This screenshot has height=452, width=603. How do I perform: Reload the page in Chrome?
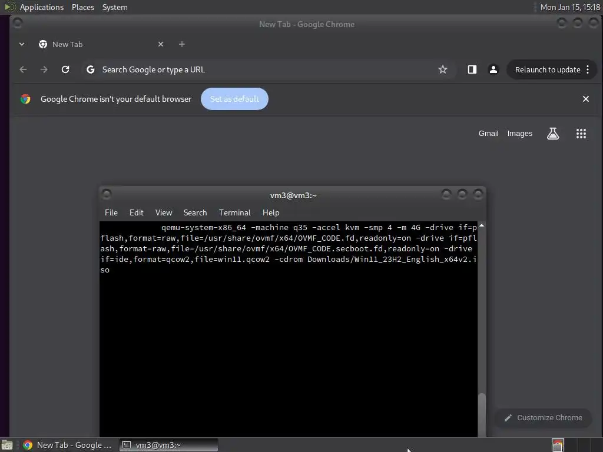(x=65, y=69)
